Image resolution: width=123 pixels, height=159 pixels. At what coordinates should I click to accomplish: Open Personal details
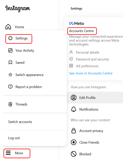88,52
